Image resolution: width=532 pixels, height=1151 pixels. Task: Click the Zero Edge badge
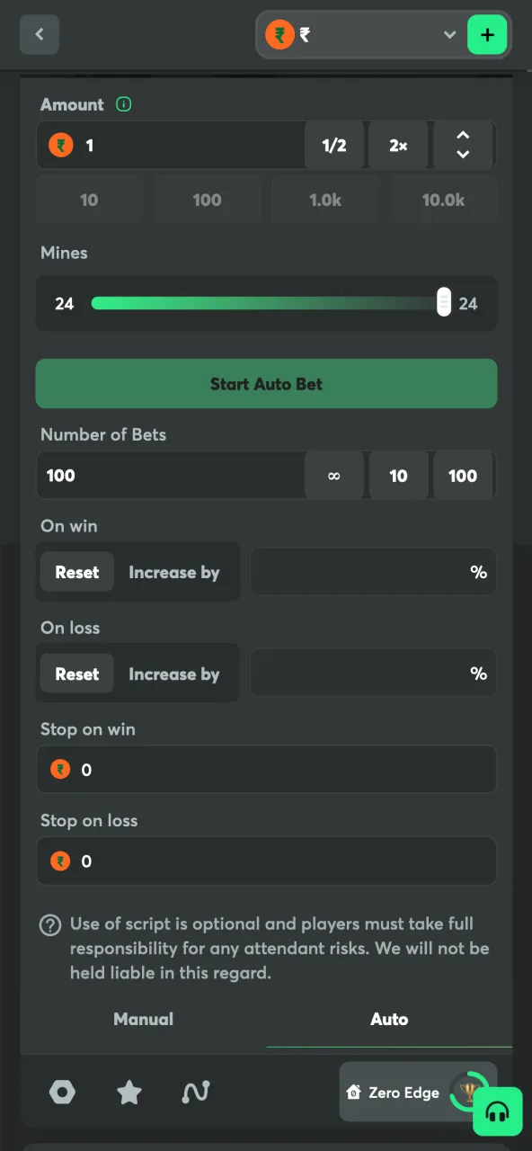[404, 1093]
